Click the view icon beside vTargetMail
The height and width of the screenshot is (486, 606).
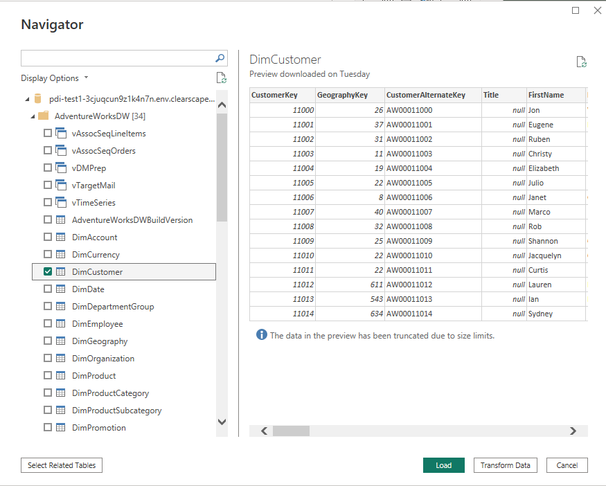coord(60,185)
